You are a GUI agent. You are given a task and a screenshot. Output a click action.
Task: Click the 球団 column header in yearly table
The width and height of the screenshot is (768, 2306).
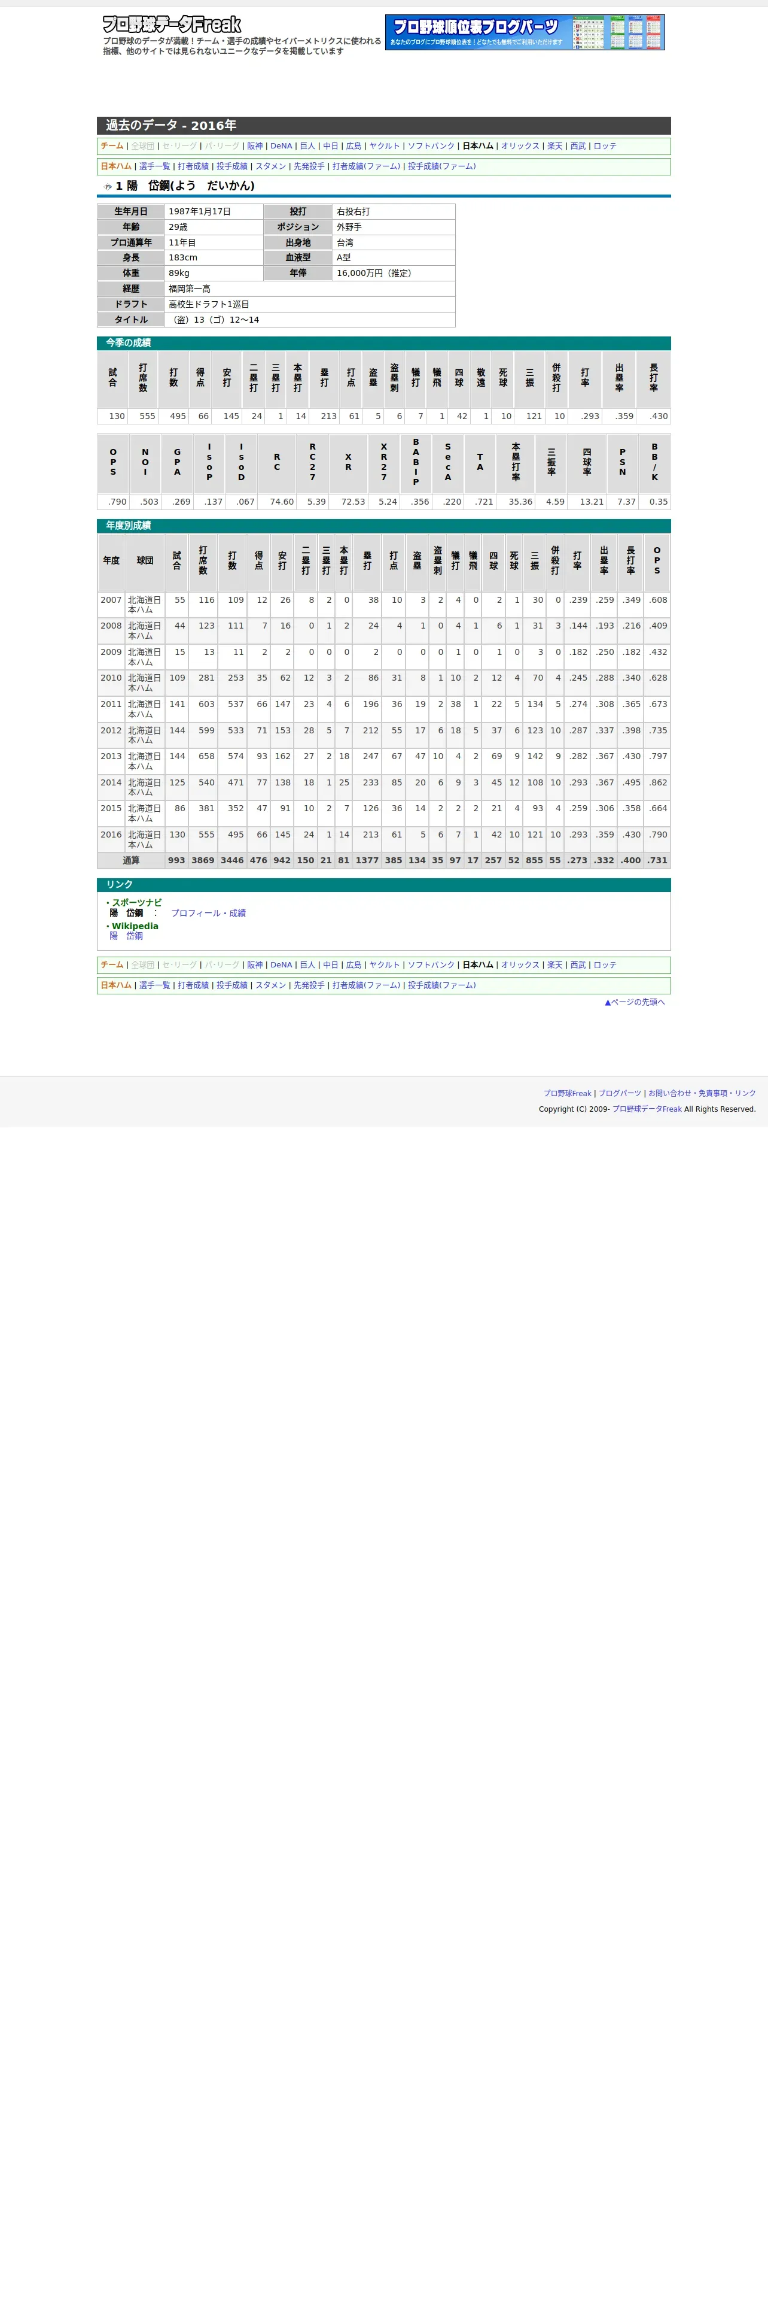click(x=145, y=562)
